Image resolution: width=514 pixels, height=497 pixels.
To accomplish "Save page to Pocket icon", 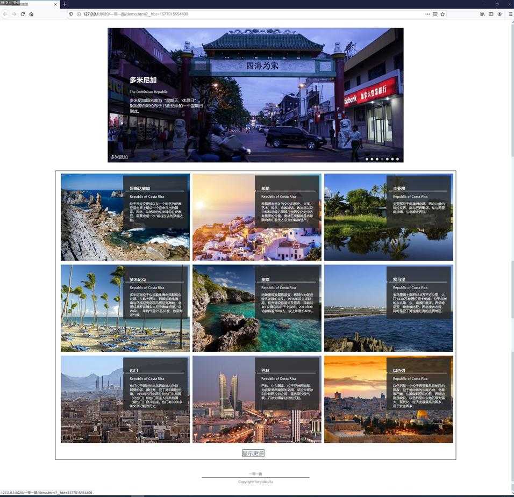I will pos(435,14).
